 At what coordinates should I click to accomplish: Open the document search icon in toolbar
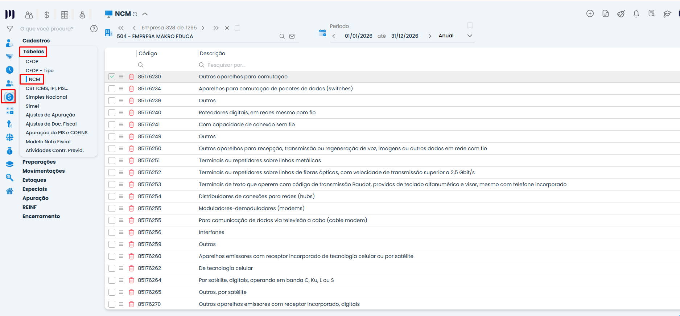652,14
